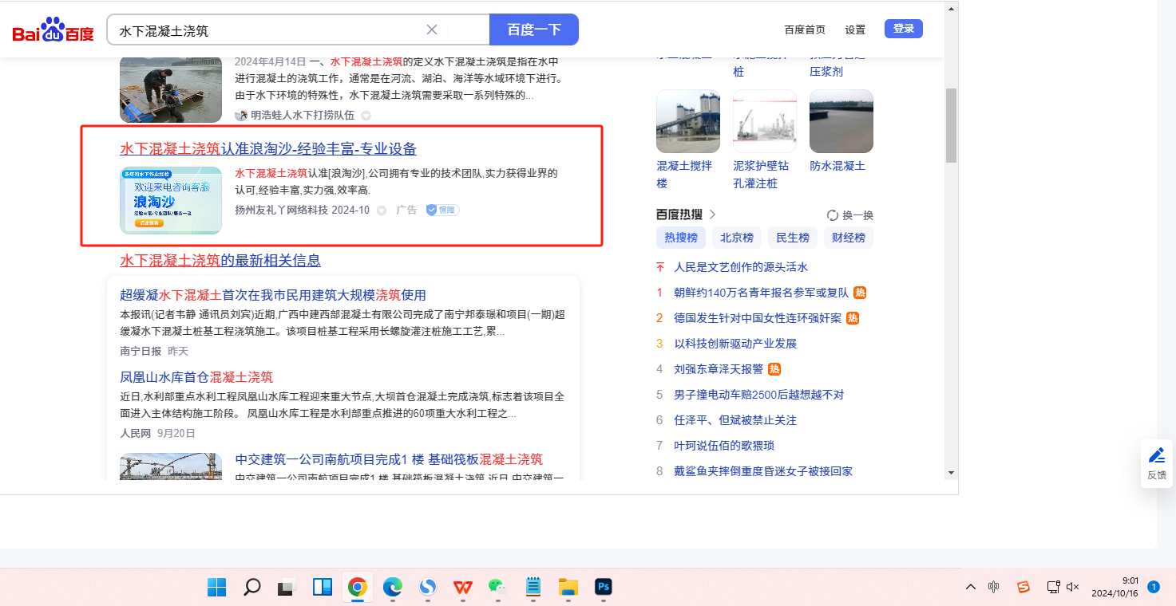Open the 浪淘沙 ad thumbnail image
The height and width of the screenshot is (606, 1176).
(171, 200)
